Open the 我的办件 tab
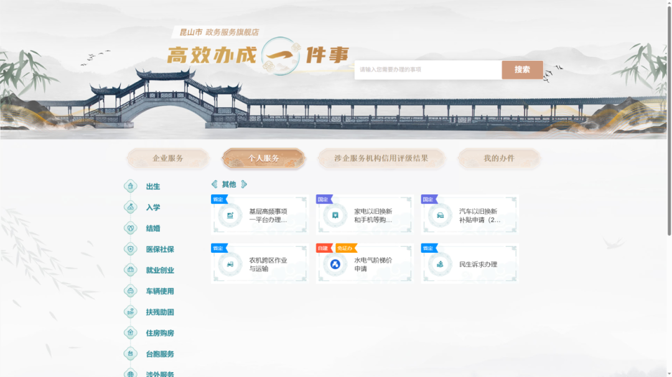This screenshot has width=672, height=377. point(499,158)
